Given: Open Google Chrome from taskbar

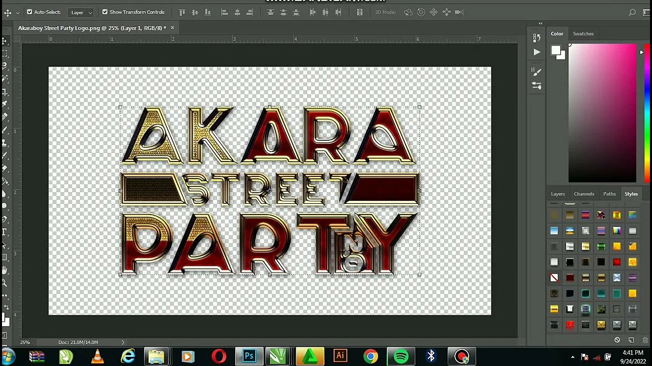Looking at the screenshot, I should point(371,356).
